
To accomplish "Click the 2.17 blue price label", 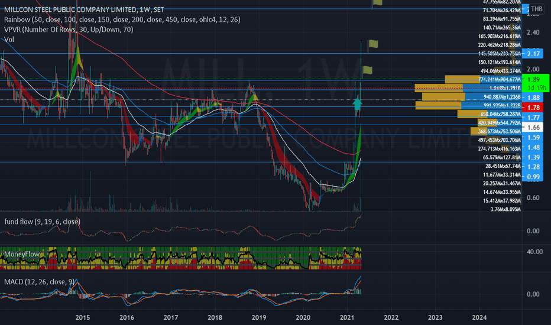I will (x=533, y=54).
